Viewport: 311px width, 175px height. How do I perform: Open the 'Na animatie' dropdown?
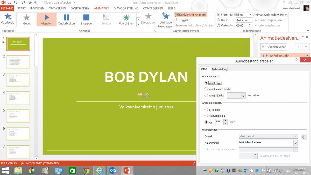pyautogui.click(x=295, y=143)
